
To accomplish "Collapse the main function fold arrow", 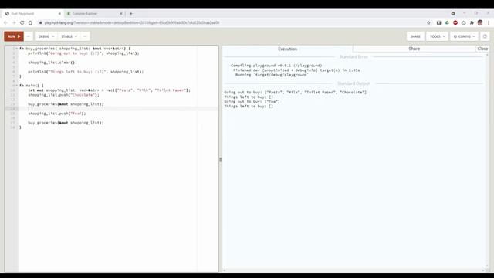I will 17,86.
